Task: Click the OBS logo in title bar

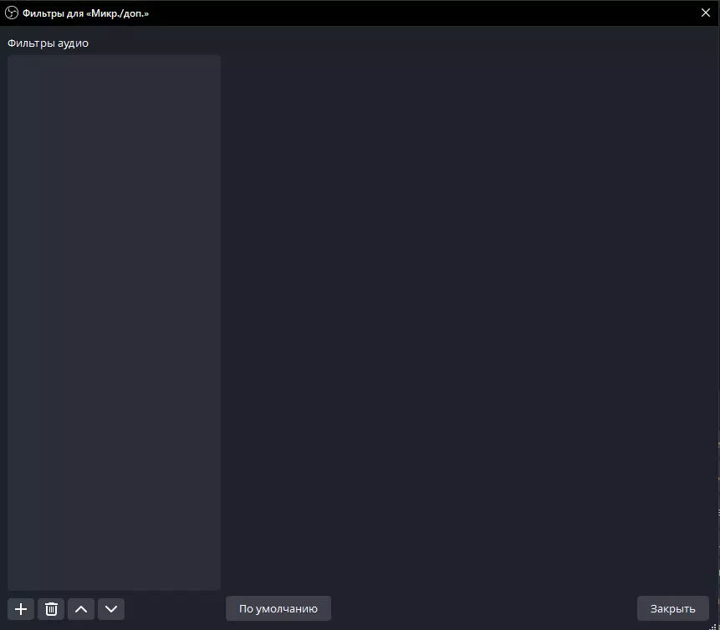Action: (x=12, y=13)
